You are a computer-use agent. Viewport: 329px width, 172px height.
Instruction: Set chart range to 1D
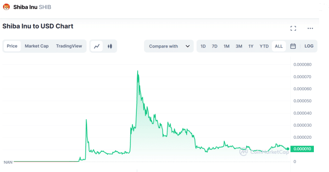coord(203,46)
